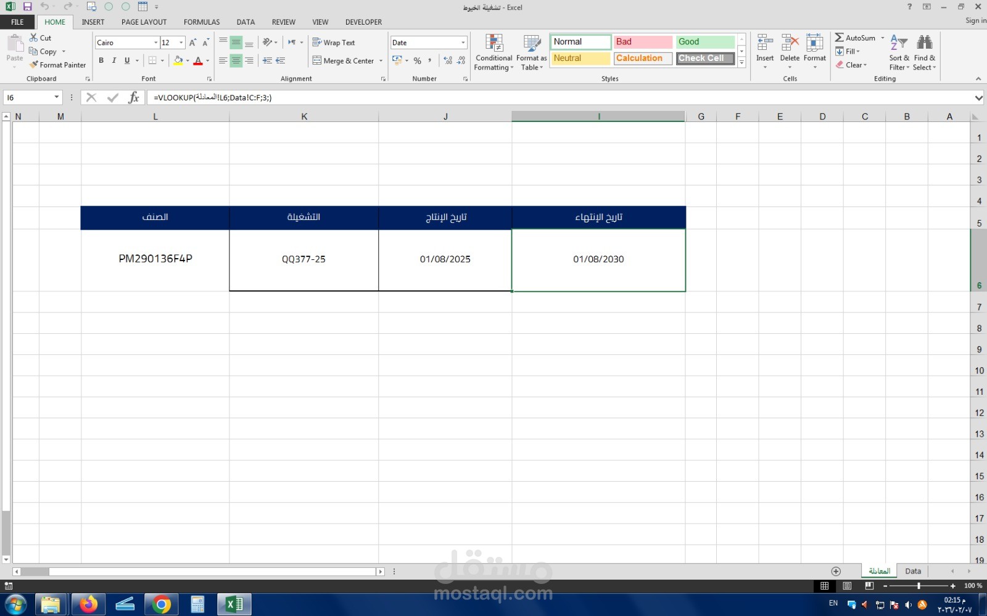The height and width of the screenshot is (616, 987).
Task: Apply the Neutral cell style
Action: 580,58
